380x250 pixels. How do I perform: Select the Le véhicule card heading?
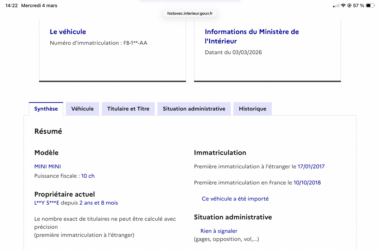(68, 32)
